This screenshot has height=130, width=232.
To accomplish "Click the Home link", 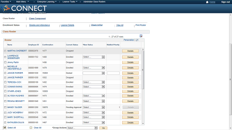I will [x=212, y=2].
